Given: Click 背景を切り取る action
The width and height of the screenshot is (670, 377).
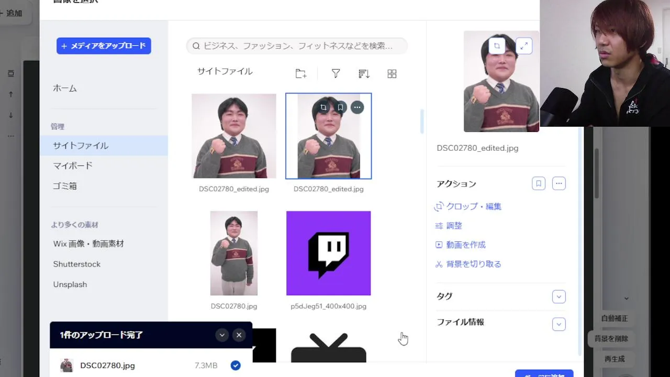Looking at the screenshot, I should coord(468,264).
